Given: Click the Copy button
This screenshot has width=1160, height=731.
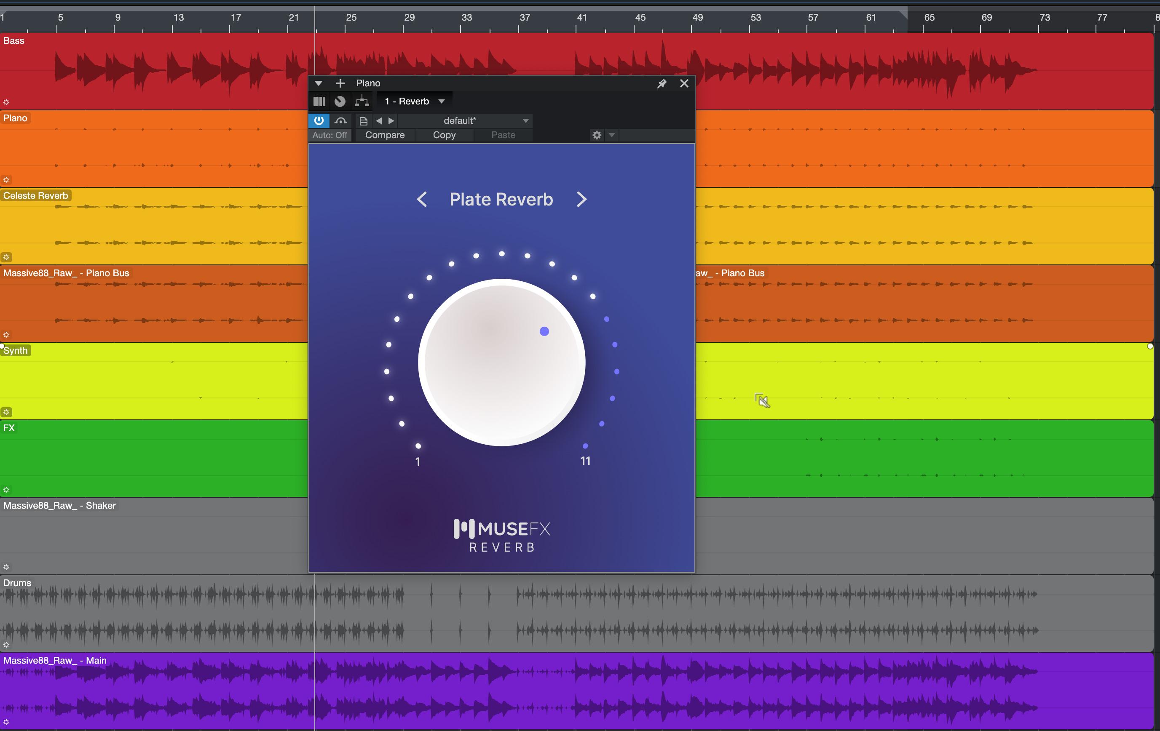Looking at the screenshot, I should pyautogui.click(x=444, y=135).
